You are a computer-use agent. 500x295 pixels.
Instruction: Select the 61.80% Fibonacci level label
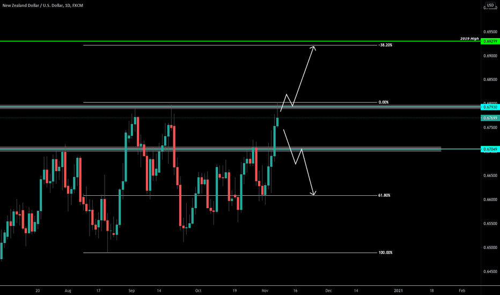point(384,195)
